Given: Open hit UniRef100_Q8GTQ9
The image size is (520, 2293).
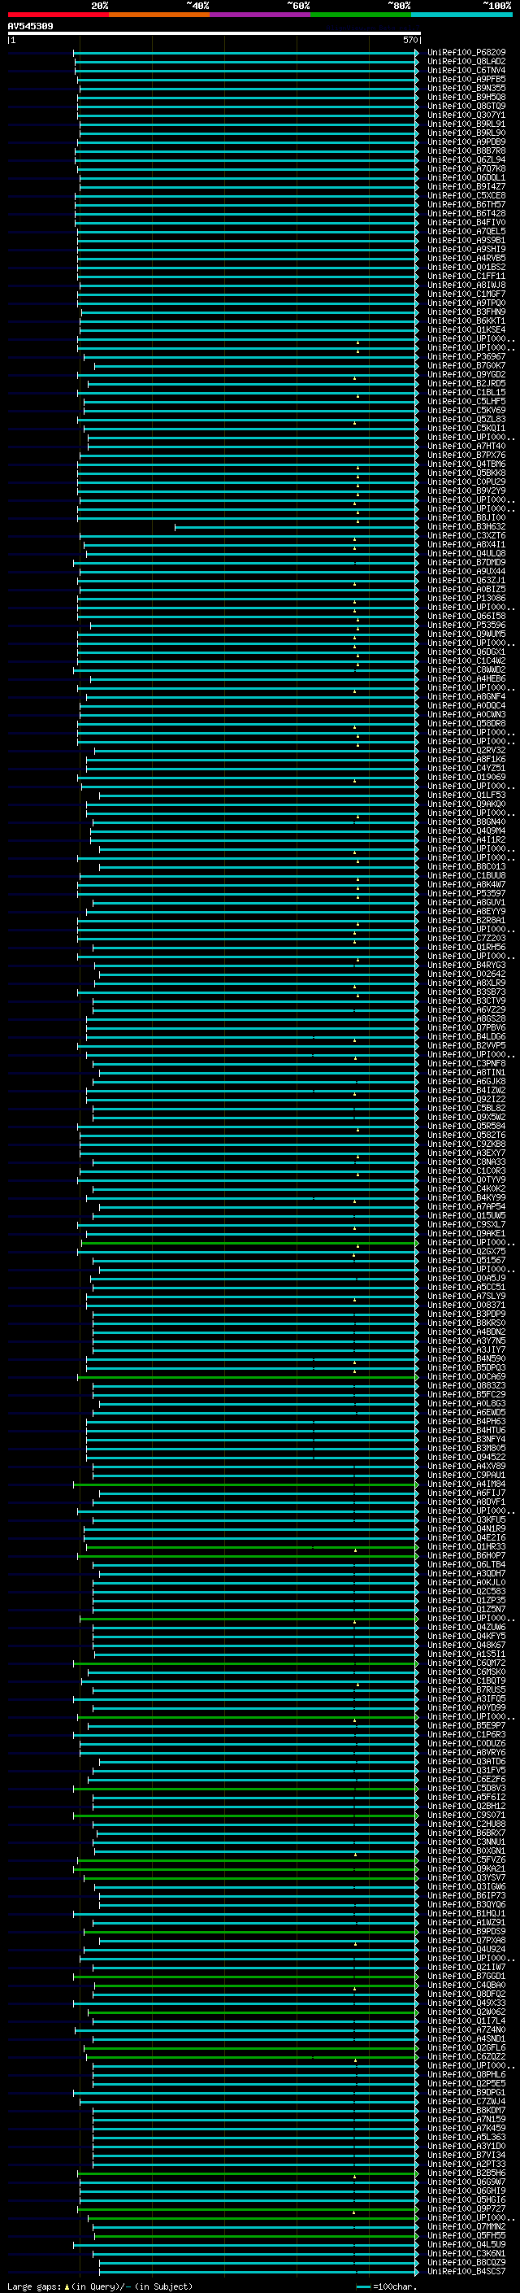Looking at the screenshot, I should click(466, 106).
